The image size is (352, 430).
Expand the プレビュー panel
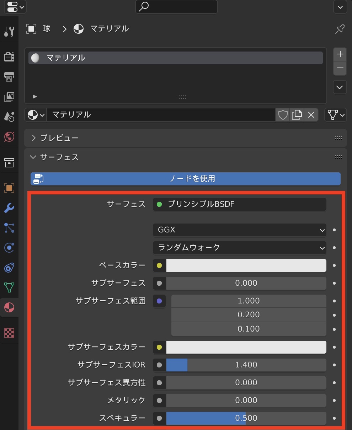[59, 138]
